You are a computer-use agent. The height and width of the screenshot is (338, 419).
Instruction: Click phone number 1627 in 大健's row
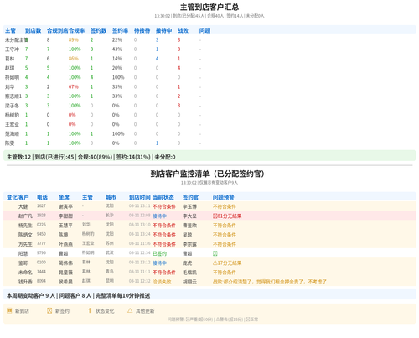pos(41,205)
